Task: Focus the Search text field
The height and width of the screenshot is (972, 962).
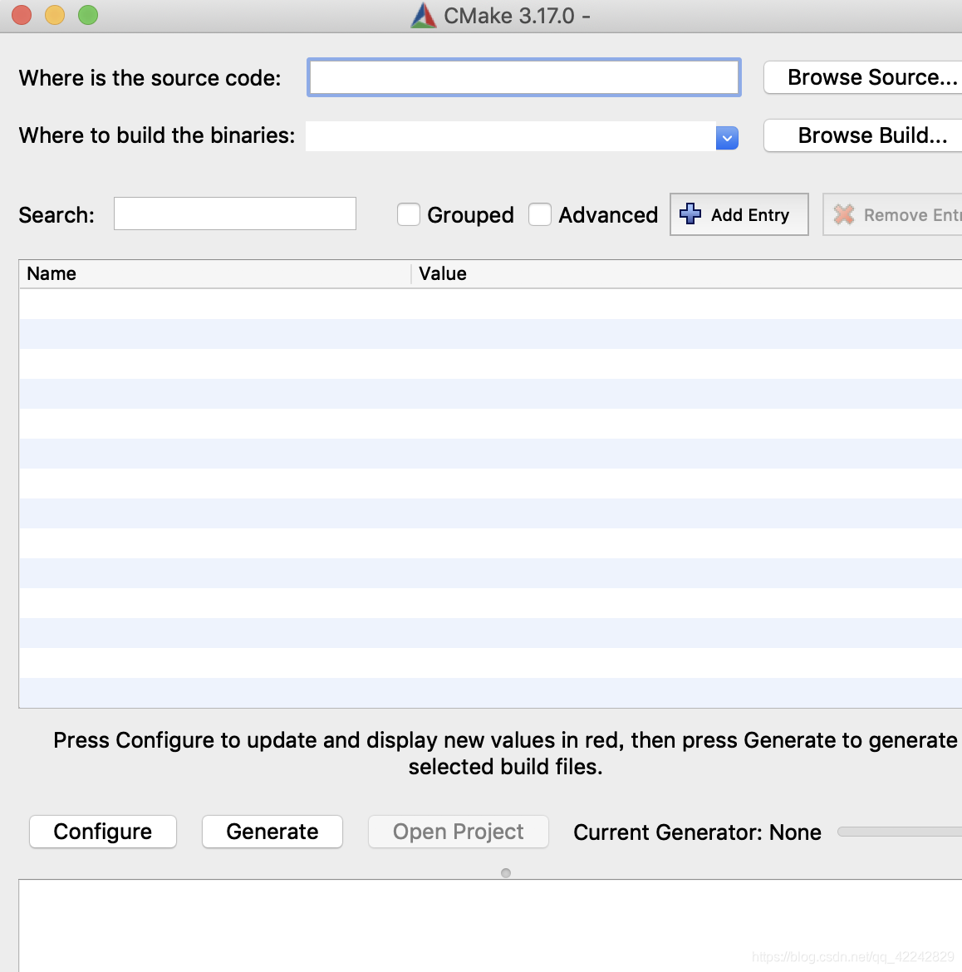Action: point(235,214)
